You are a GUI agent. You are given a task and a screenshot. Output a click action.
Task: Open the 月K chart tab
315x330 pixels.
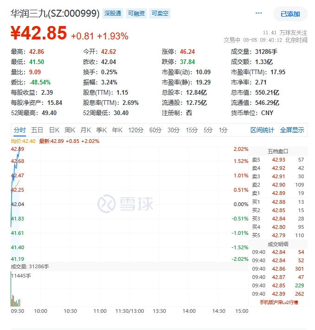point(86,130)
